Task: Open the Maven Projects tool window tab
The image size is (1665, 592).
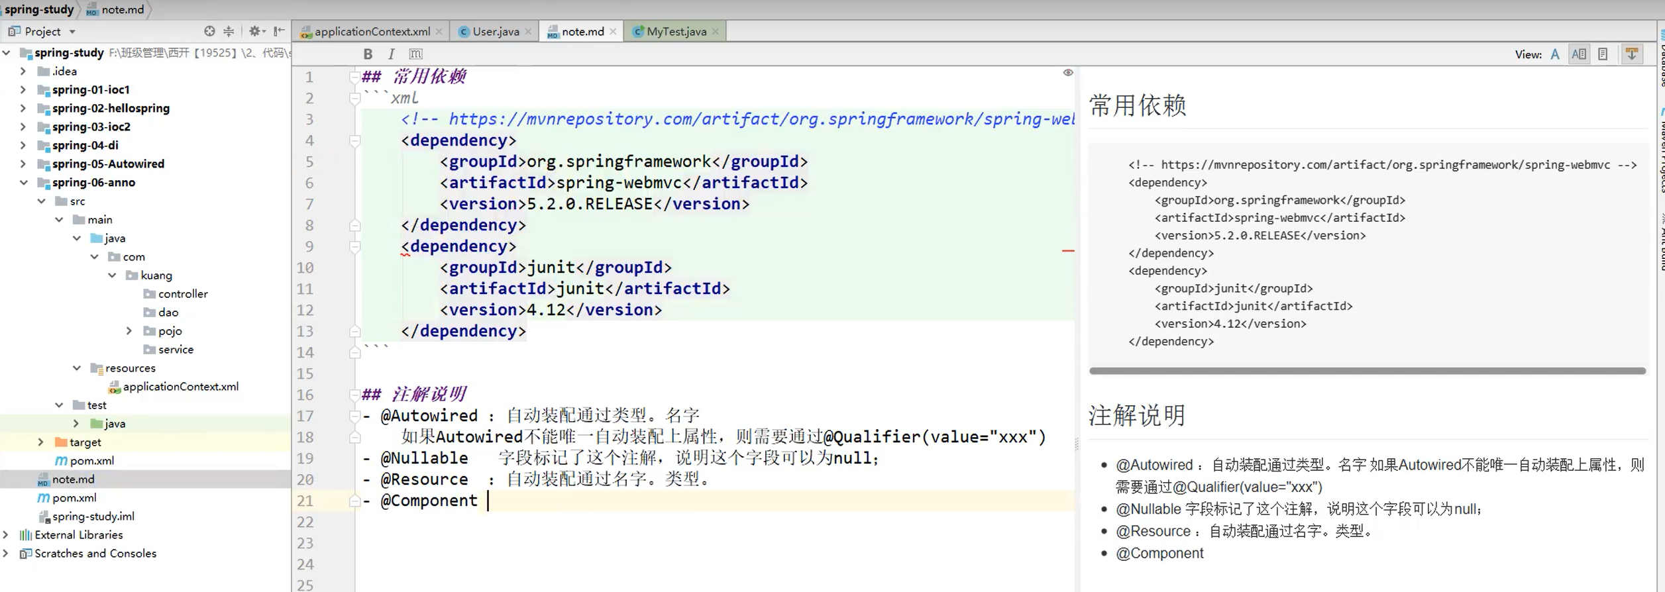Action: tap(1661, 150)
